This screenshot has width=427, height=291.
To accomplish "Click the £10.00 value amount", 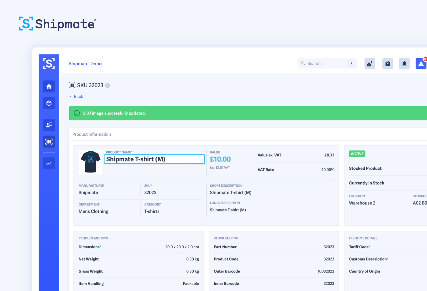I will click(220, 159).
